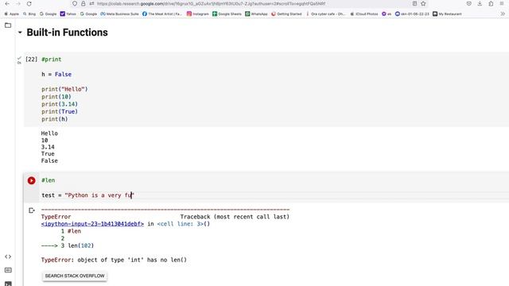The width and height of the screenshot is (509, 286).
Task: Open the browser extensions icon
Action: tap(491, 3)
